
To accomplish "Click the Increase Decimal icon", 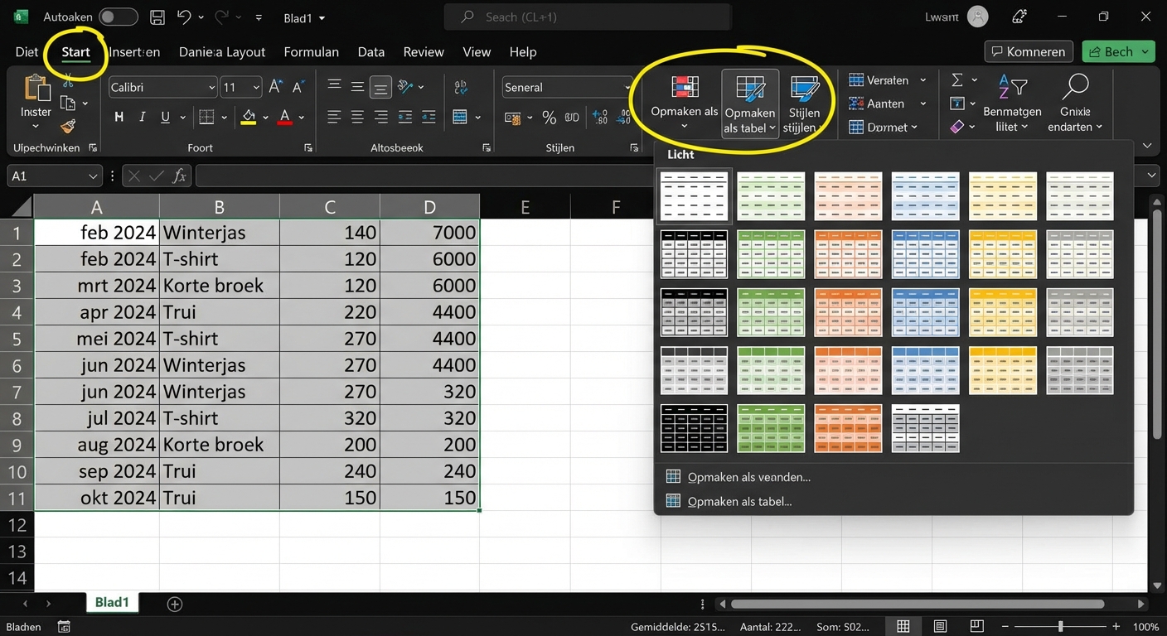I will click(x=598, y=118).
